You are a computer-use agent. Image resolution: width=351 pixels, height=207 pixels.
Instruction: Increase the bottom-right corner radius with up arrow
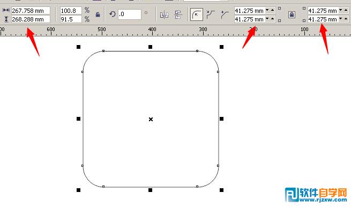click(346, 19)
